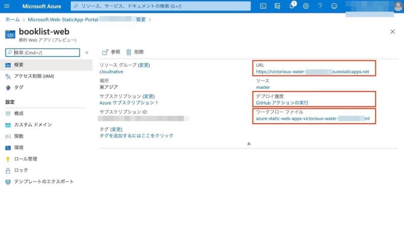
Task: Open the azure-static-web-apps workflow file link
Action: 313,119
